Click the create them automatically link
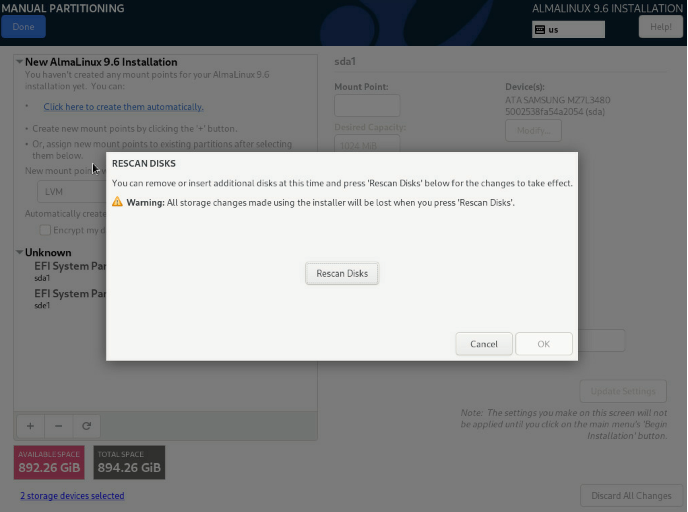The width and height of the screenshot is (688, 512). click(x=124, y=107)
